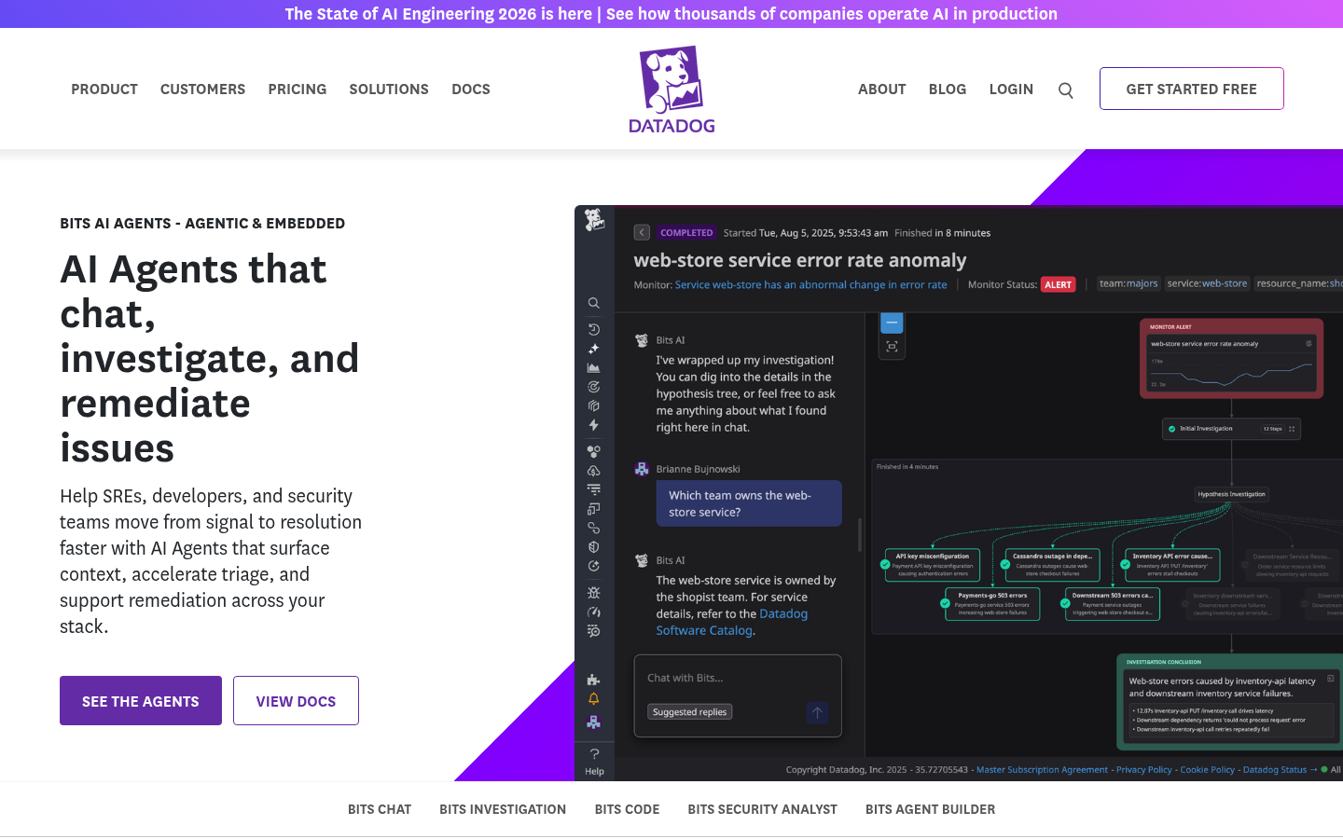Click the purple user avatar in sidebar

point(593,722)
